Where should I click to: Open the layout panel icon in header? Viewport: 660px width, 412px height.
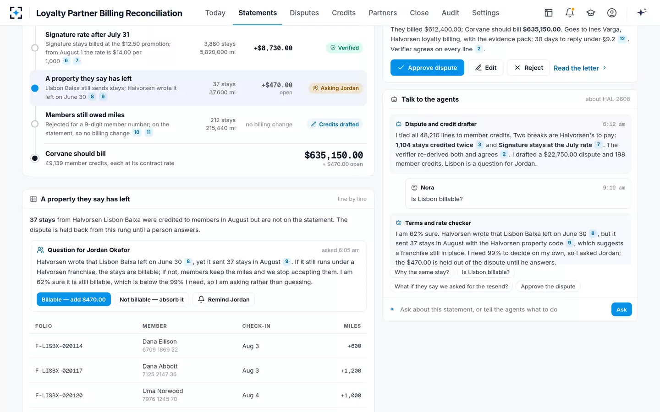tap(549, 13)
